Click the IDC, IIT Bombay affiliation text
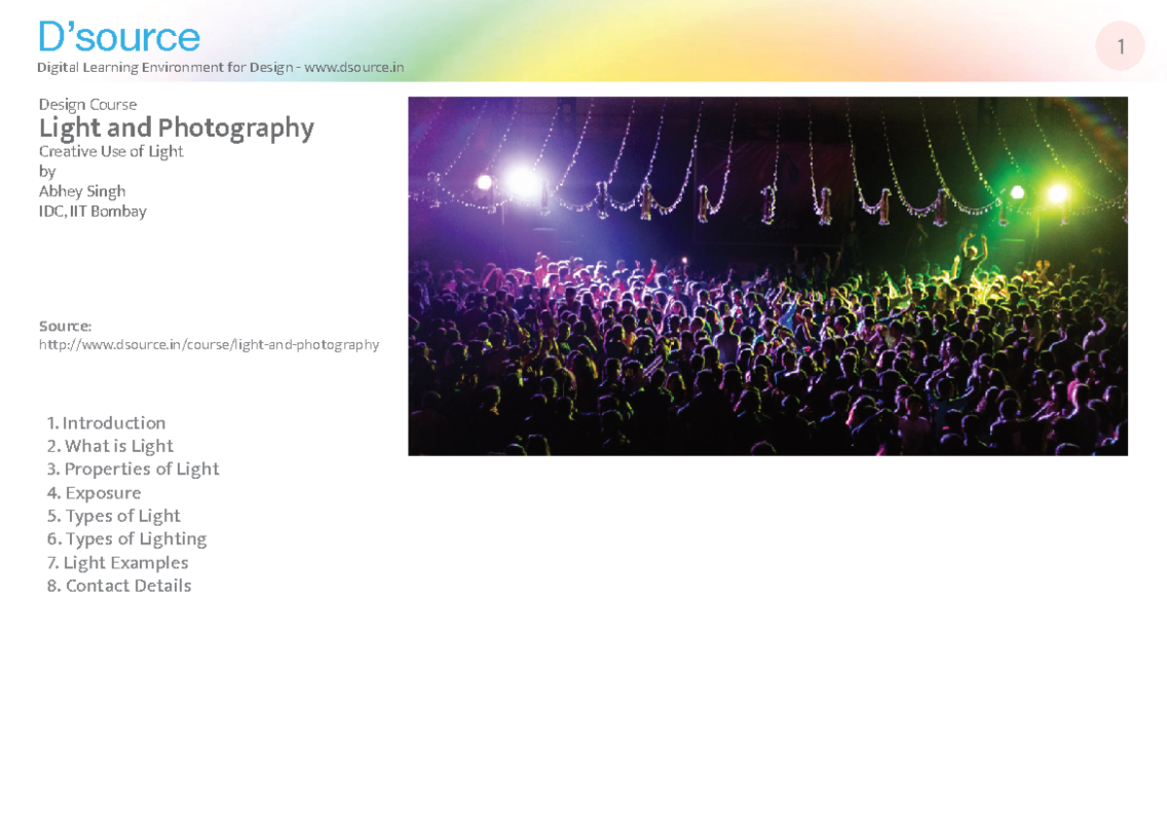The image size is (1167, 825). (91, 211)
